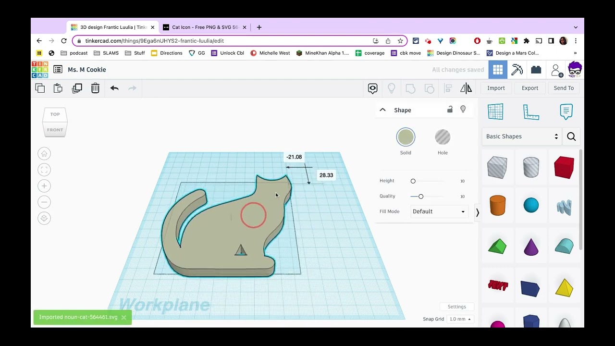Open the Fill Mode dropdown
The height and width of the screenshot is (346, 615).
coord(439,211)
